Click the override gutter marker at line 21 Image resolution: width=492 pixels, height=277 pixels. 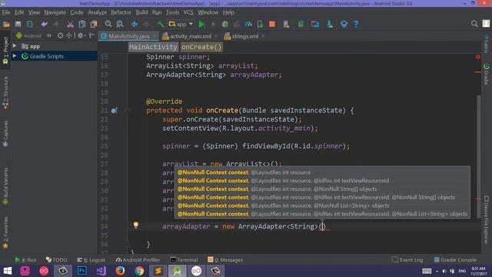114,111
